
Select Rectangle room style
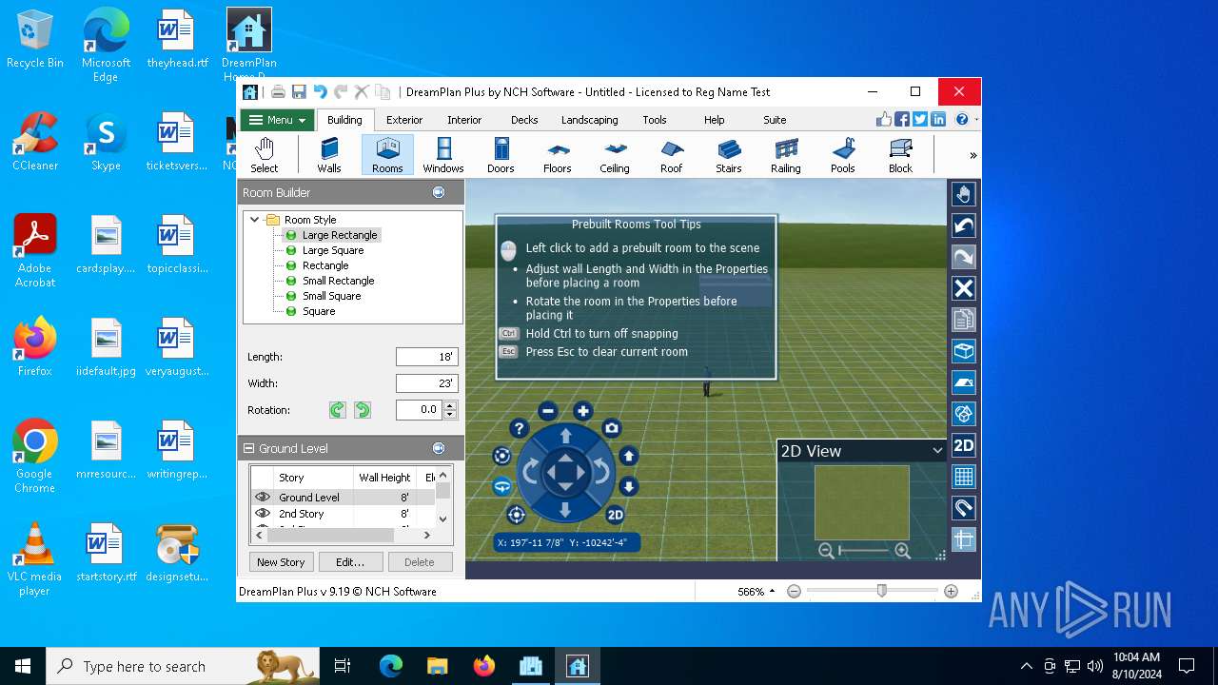[325, 265]
